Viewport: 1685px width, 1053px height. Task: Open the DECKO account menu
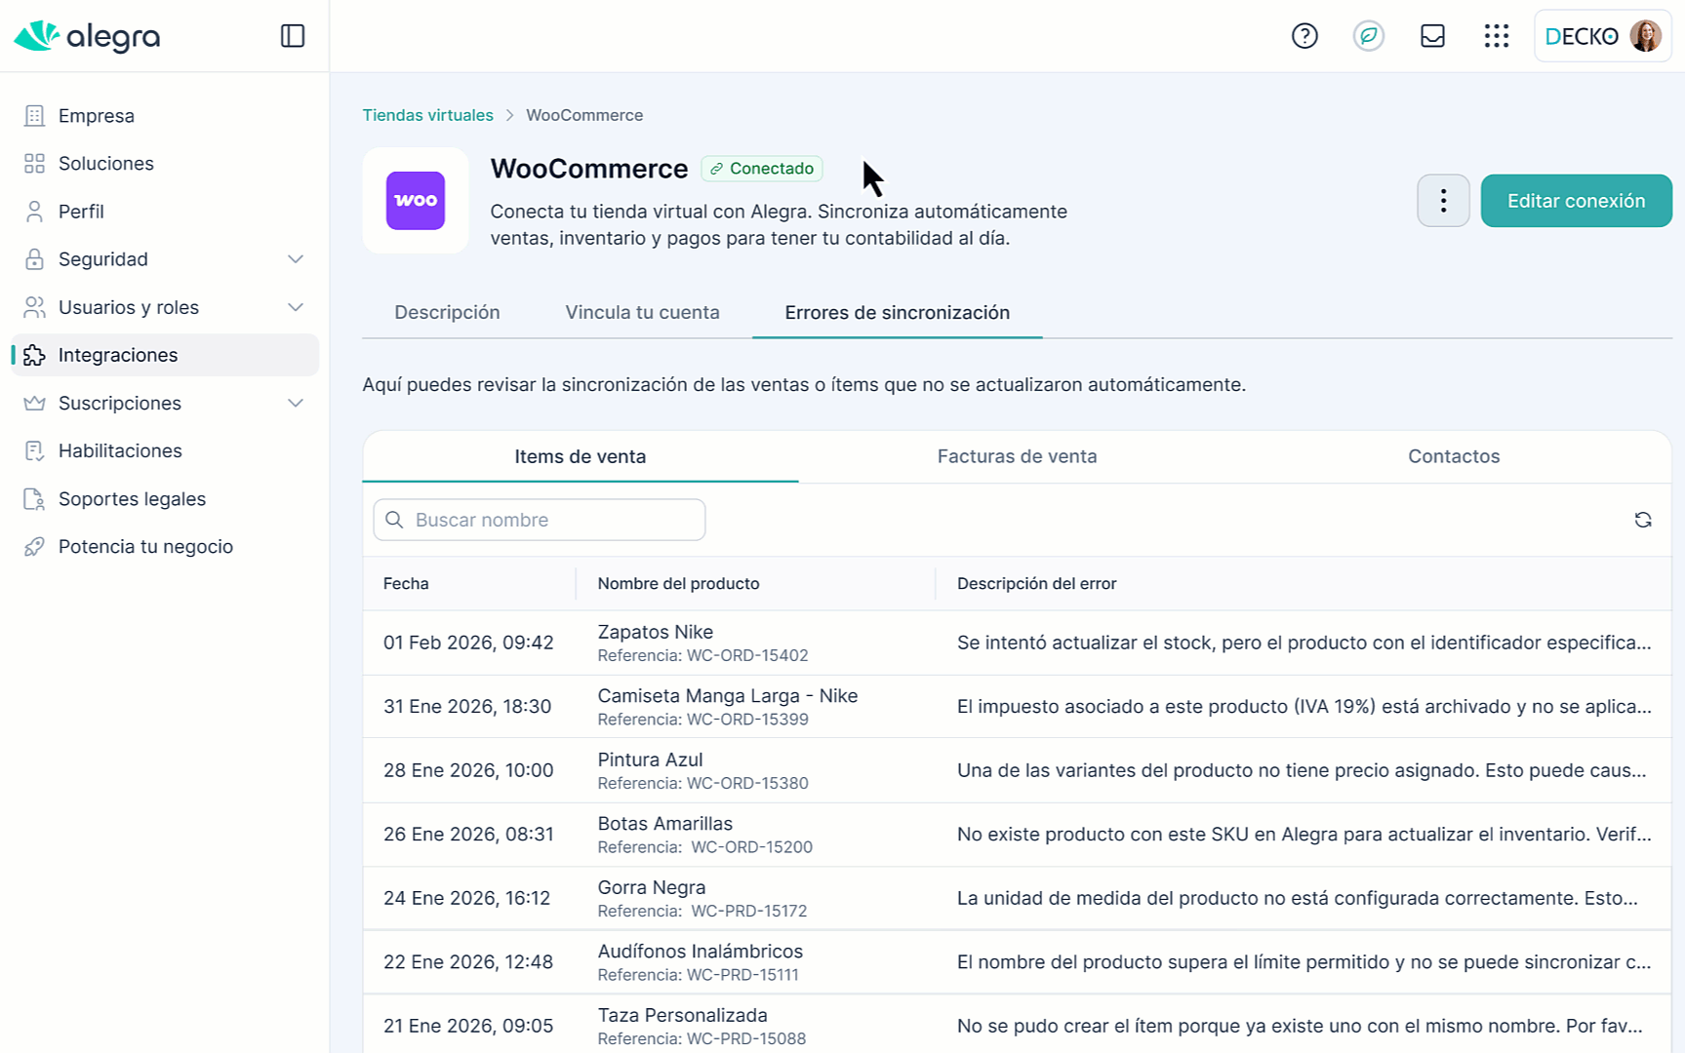click(x=1603, y=36)
